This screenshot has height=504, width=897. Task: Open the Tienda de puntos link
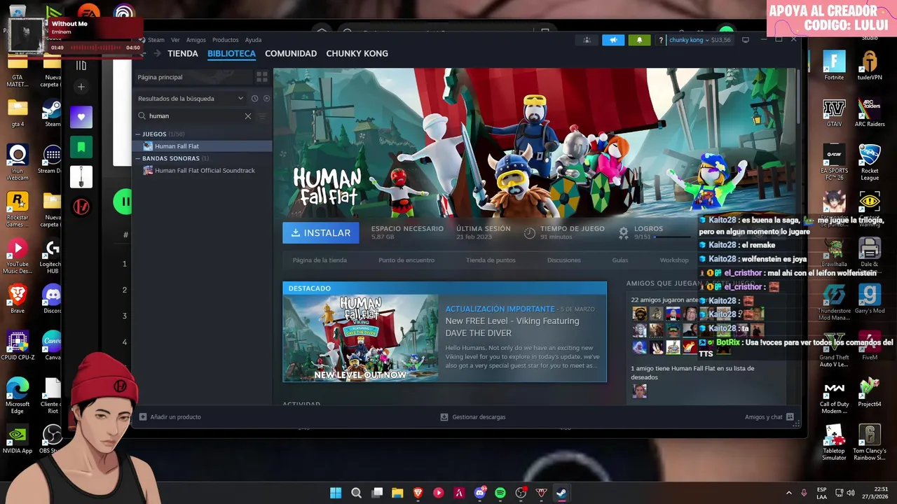(x=491, y=260)
